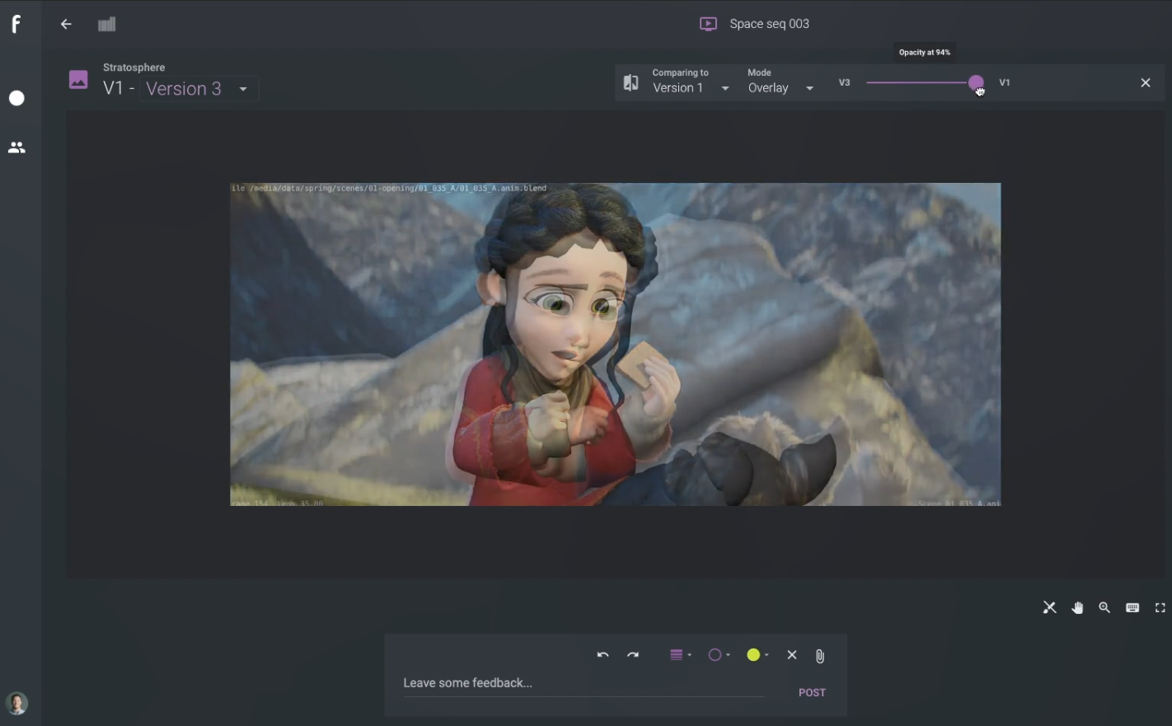Viewport: 1172px width, 726px height.
Task: Toggle the compare versions icon
Action: [631, 82]
